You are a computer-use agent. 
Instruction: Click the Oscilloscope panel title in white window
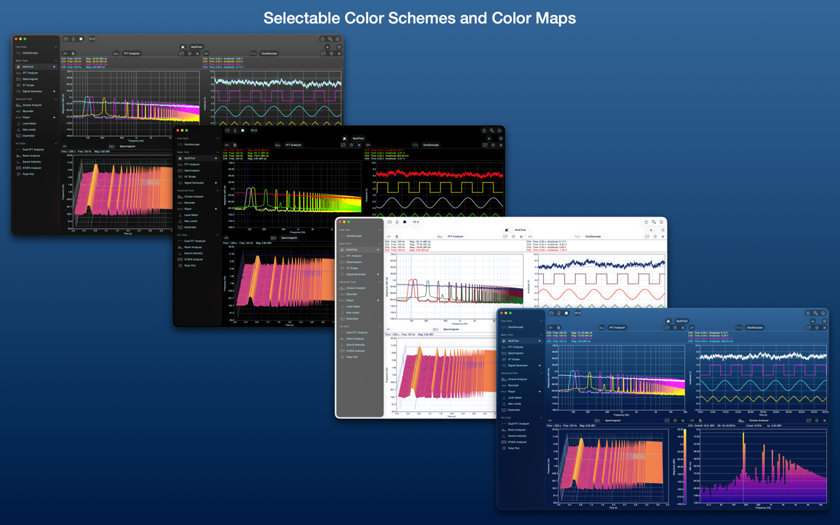593,236
